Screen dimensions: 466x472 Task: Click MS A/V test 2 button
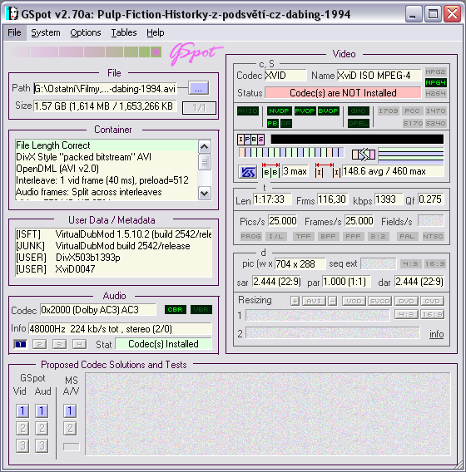coord(70,428)
